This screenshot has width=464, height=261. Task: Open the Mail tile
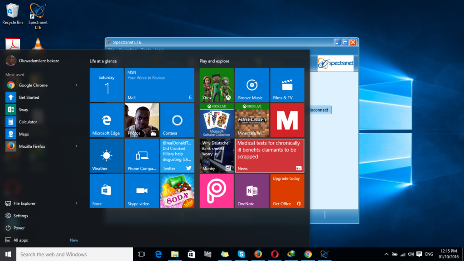pos(159,85)
